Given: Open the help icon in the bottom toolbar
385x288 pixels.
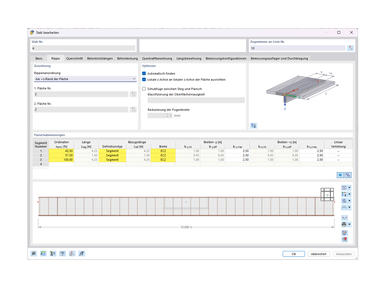Looking at the screenshot, I should [x=34, y=254].
